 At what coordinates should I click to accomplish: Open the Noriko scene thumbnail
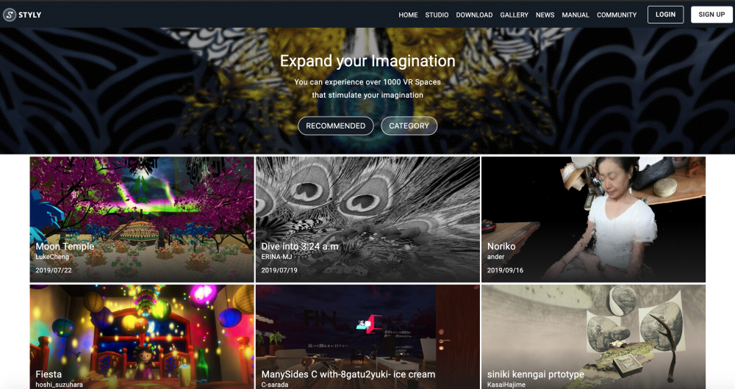point(593,219)
